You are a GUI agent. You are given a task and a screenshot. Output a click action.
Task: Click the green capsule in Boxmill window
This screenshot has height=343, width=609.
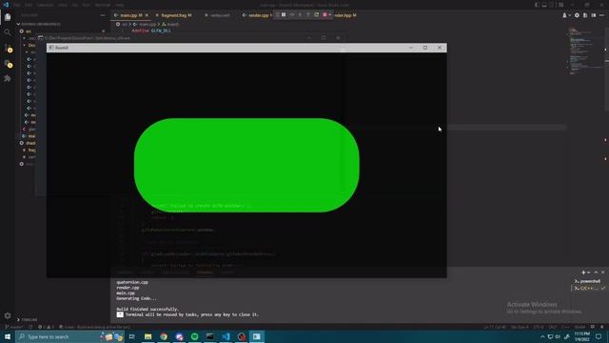click(x=246, y=165)
